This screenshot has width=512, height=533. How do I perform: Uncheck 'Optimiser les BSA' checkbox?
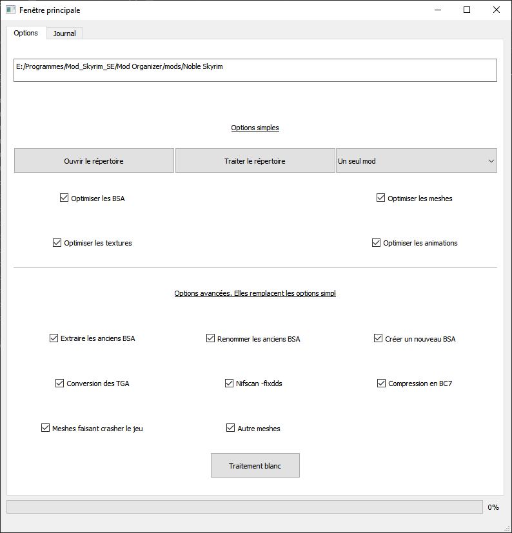tap(64, 199)
